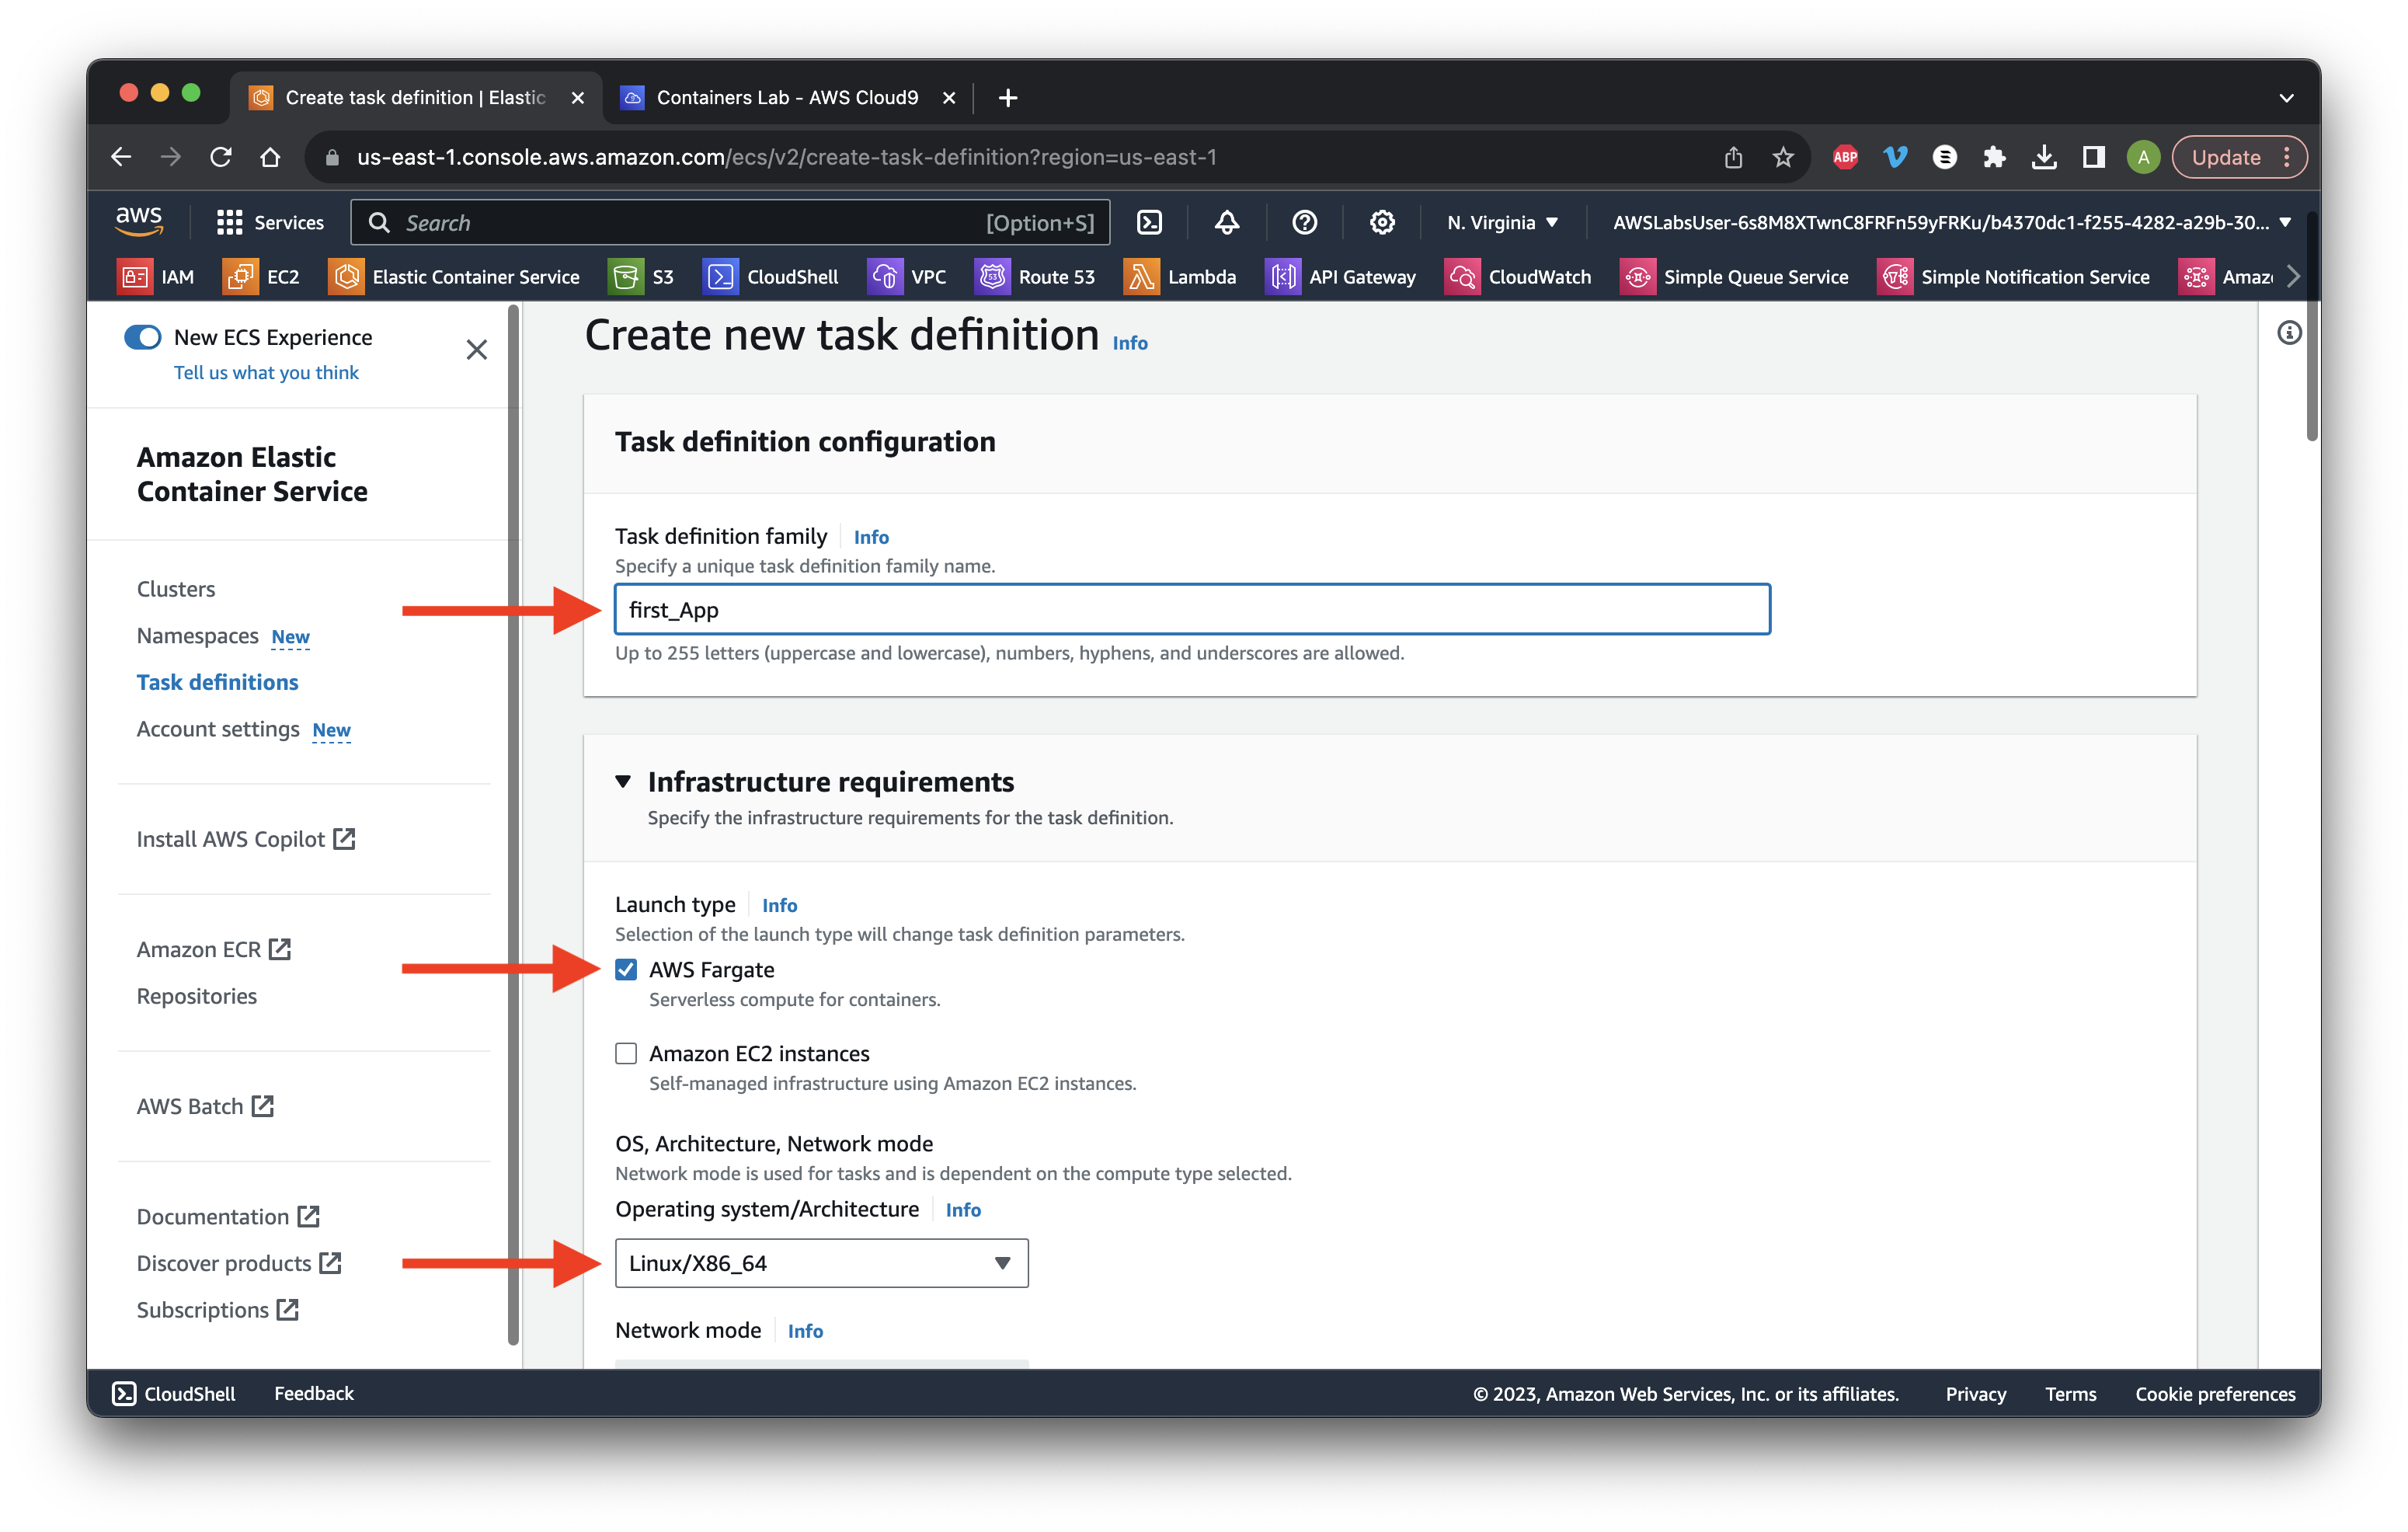This screenshot has width=2408, height=1532.
Task: Bookmark this page with the star icon
Action: pos(1783,157)
